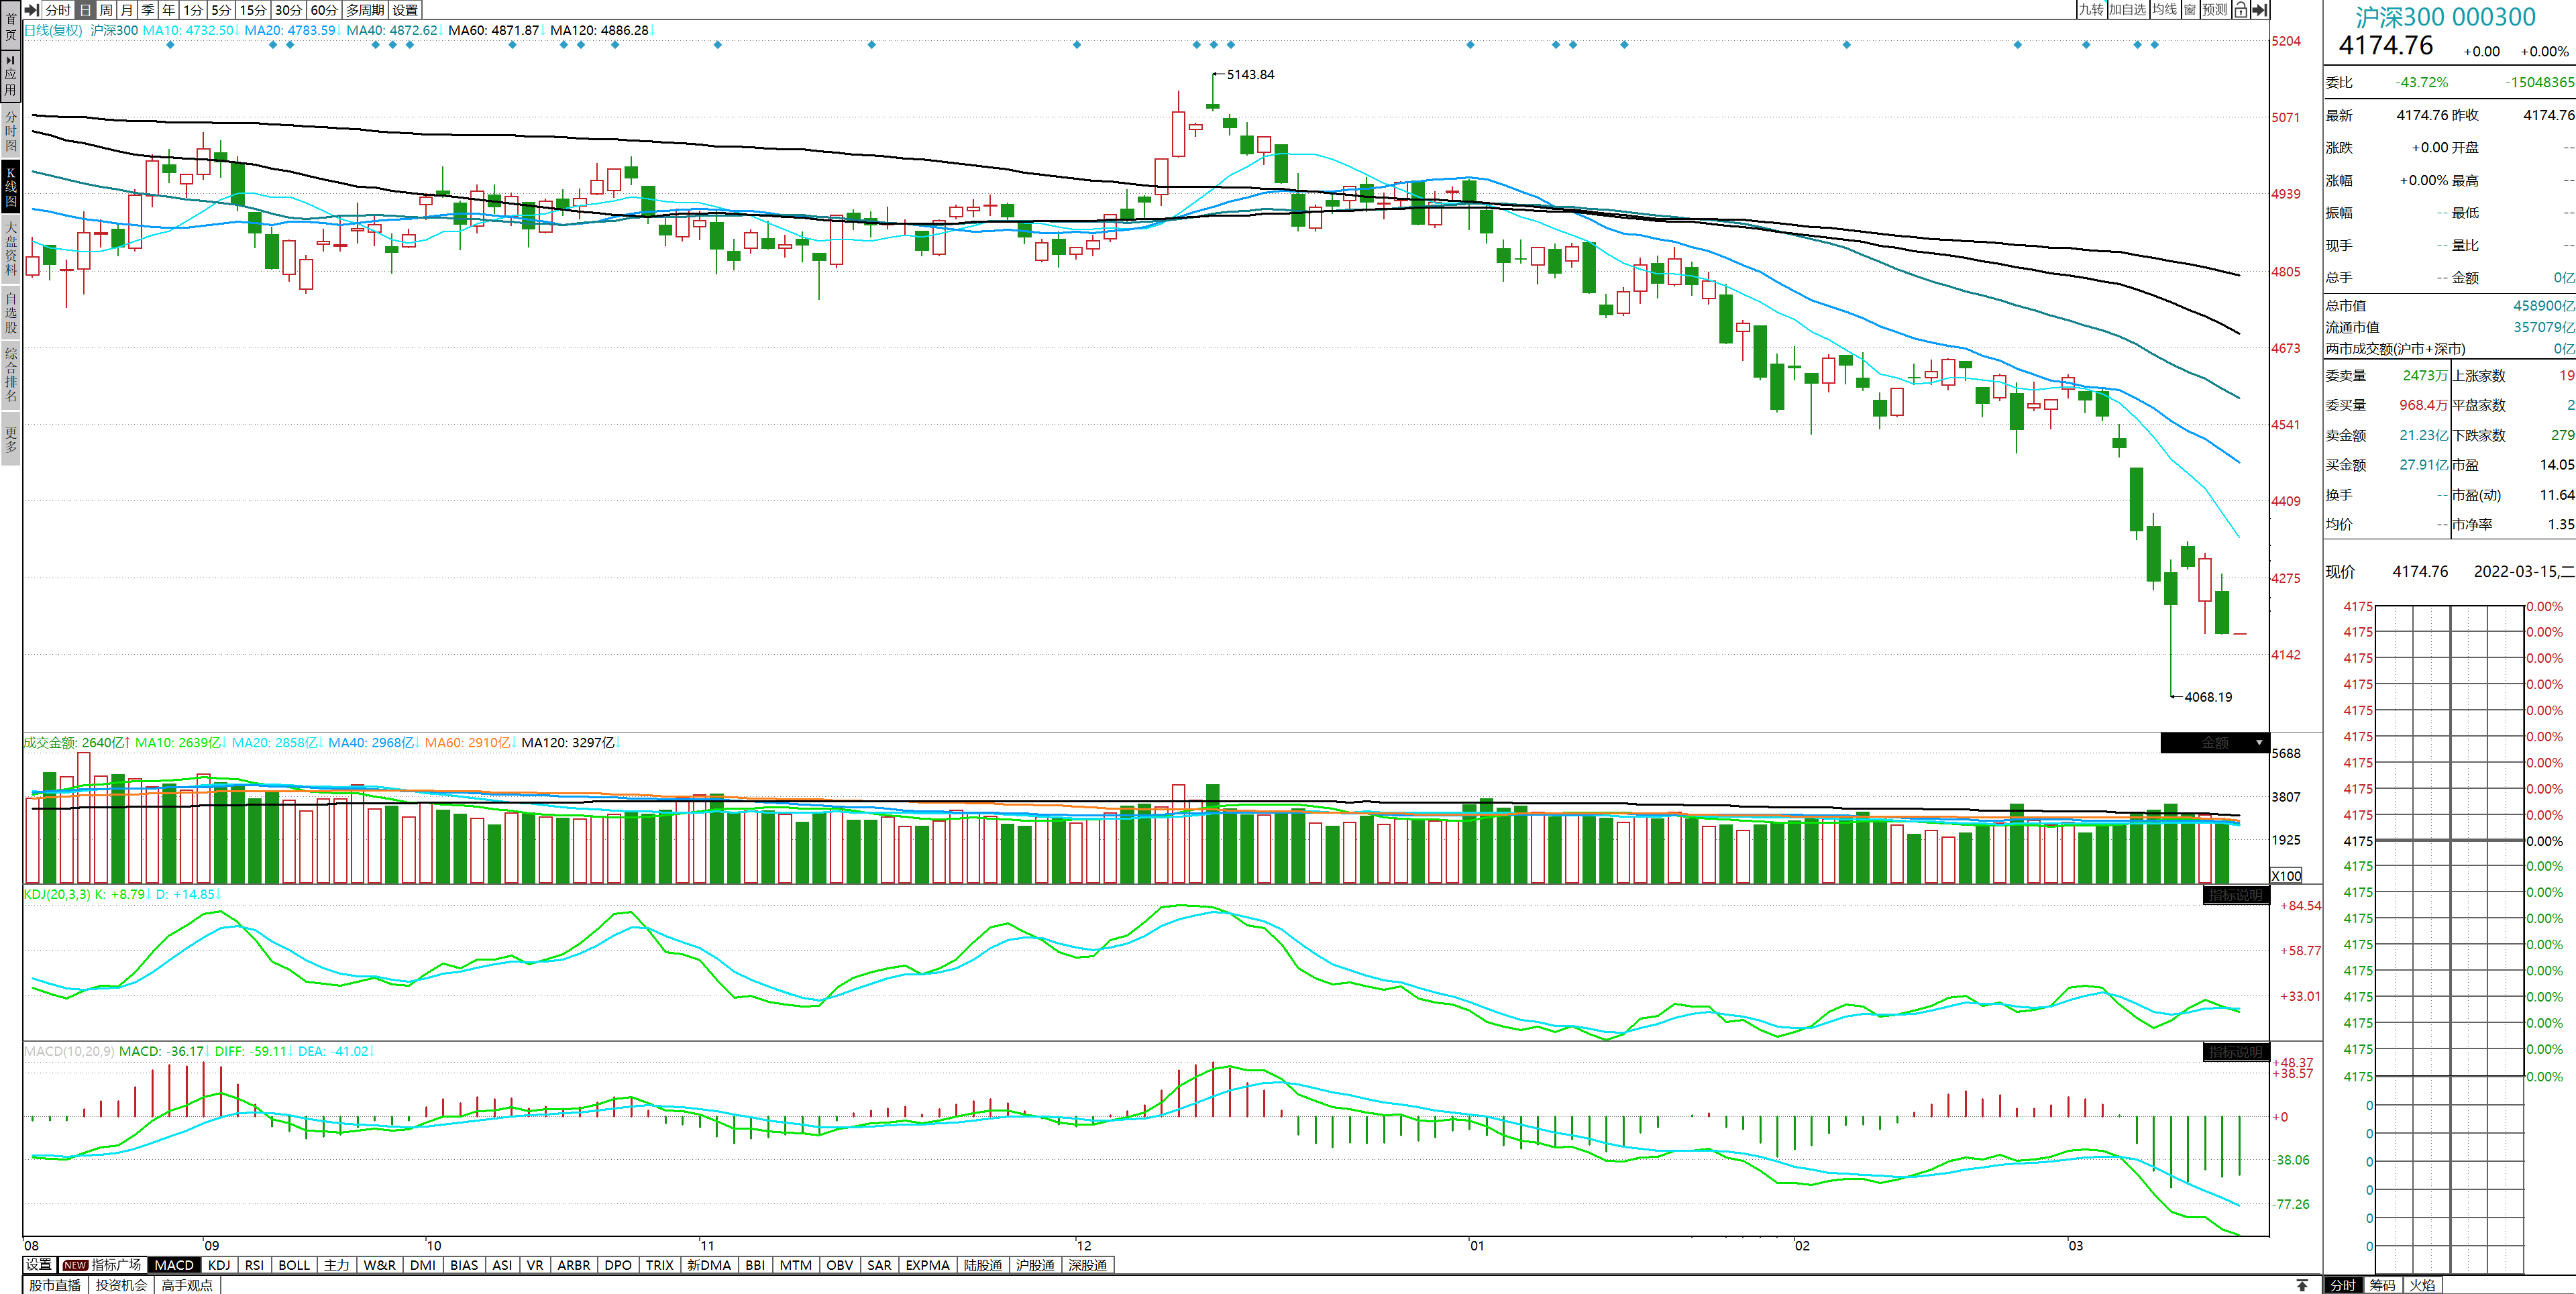Open 多周期 multi-period selector
Image resolution: width=2576 pixels, height=1294 pixels.
[365, 10]
